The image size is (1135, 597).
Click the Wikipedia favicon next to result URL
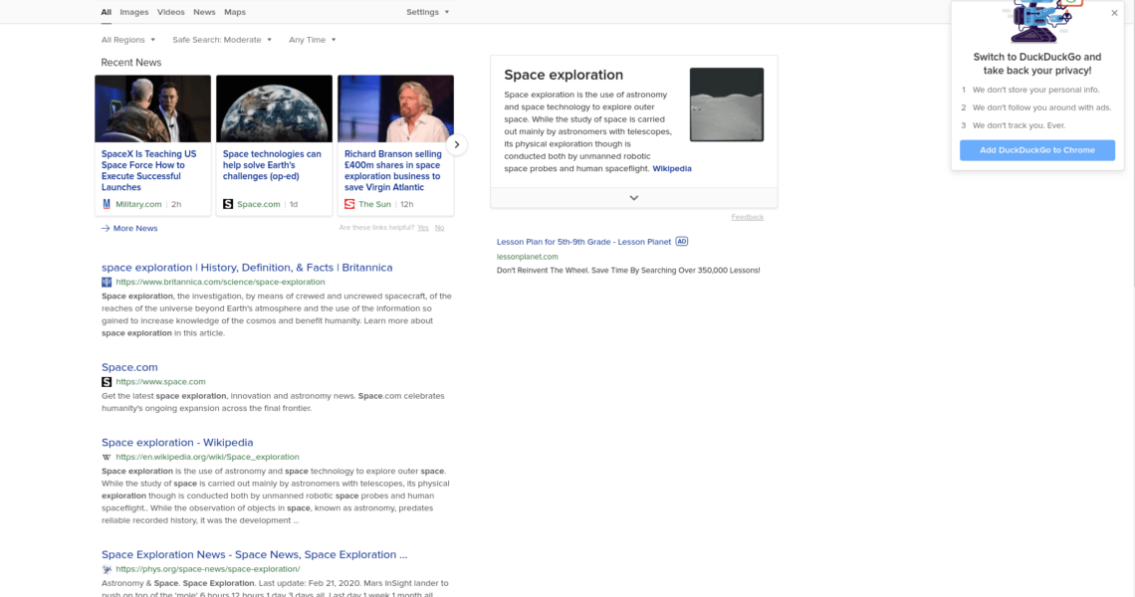tap(107, 458)
